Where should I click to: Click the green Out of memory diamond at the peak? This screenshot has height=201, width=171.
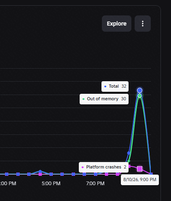tap(140, 96)
